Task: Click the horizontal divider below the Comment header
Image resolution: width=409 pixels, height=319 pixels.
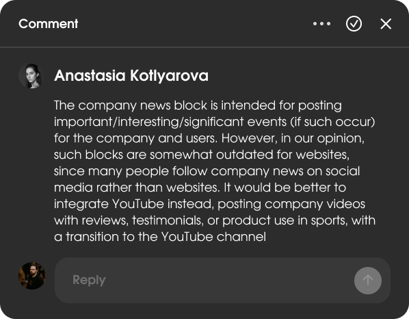Action: 204,47
